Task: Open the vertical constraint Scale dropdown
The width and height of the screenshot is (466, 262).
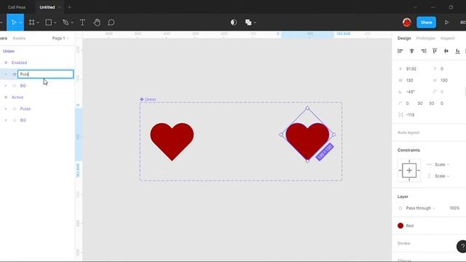Action: [x=442, y=176]
